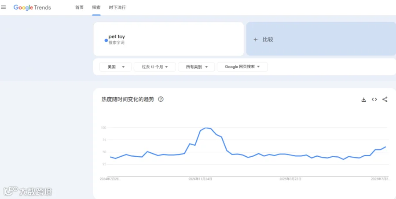Click the blue dot beside pet toy
The height and width of the screenshot is (199, 396).
[x=106, y=41]
